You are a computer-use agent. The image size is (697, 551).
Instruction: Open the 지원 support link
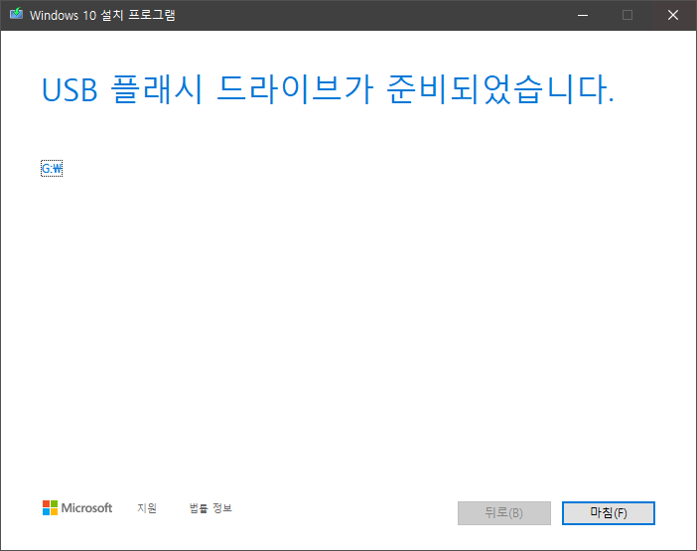147,508
